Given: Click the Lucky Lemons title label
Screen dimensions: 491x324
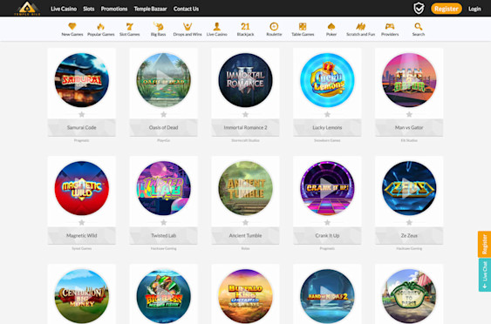Looking at the screenshot, I should click(327, 128).
